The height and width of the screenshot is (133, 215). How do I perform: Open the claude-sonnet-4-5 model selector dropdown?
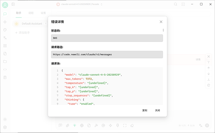[x=79, y=4]
